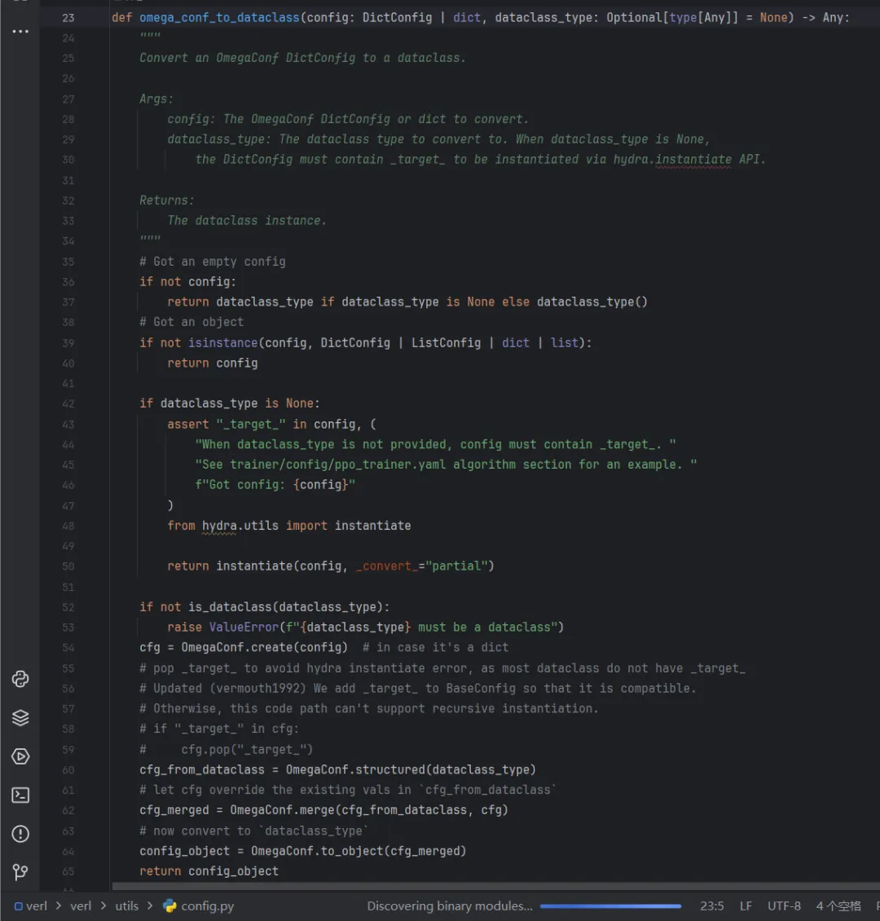
Task: Click the Python file icon in breadcrumb
Action: (x=169, y=906)
